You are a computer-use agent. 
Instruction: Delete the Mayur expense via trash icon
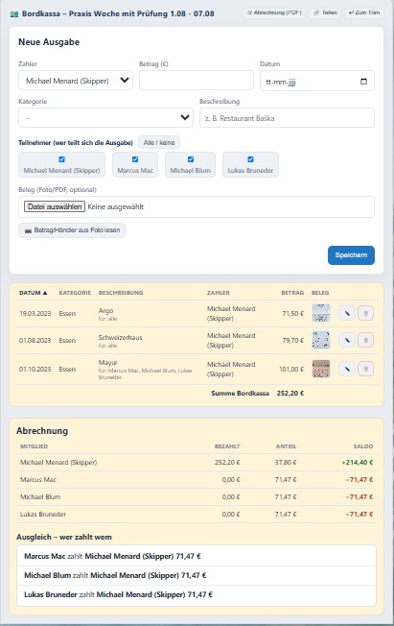365,369
